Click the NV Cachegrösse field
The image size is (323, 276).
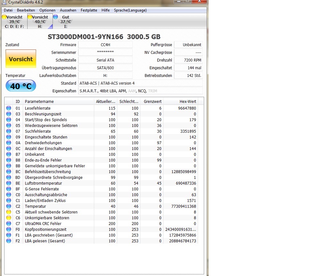188,52
